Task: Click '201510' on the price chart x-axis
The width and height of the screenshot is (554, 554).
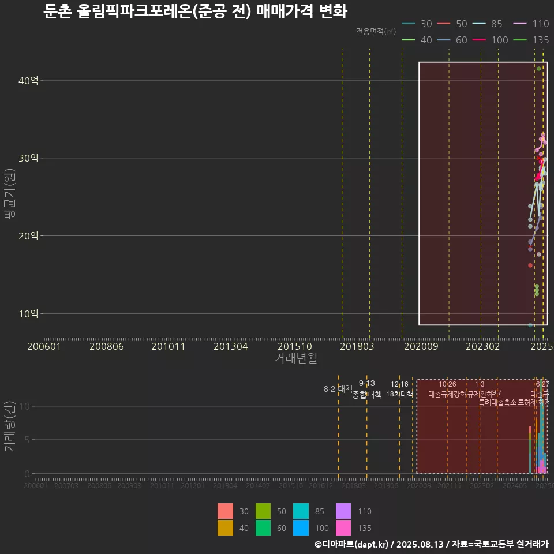Action: (295, 346)
